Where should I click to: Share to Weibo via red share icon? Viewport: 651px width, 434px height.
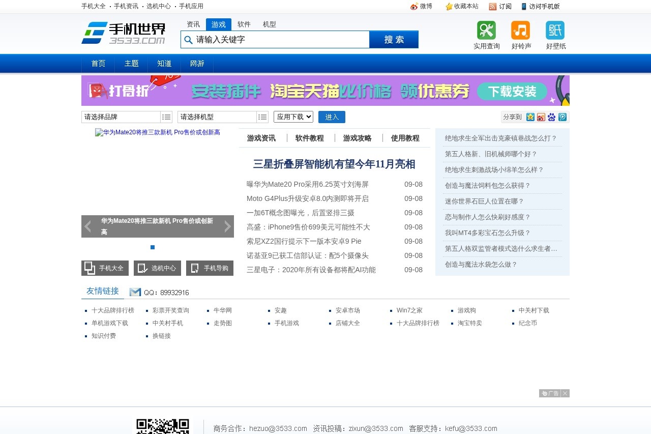[541, 117]
